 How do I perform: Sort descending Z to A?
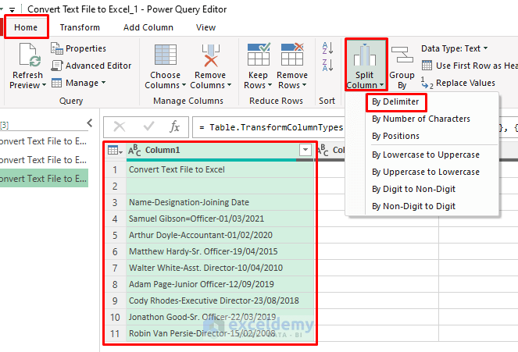point(327,65)
